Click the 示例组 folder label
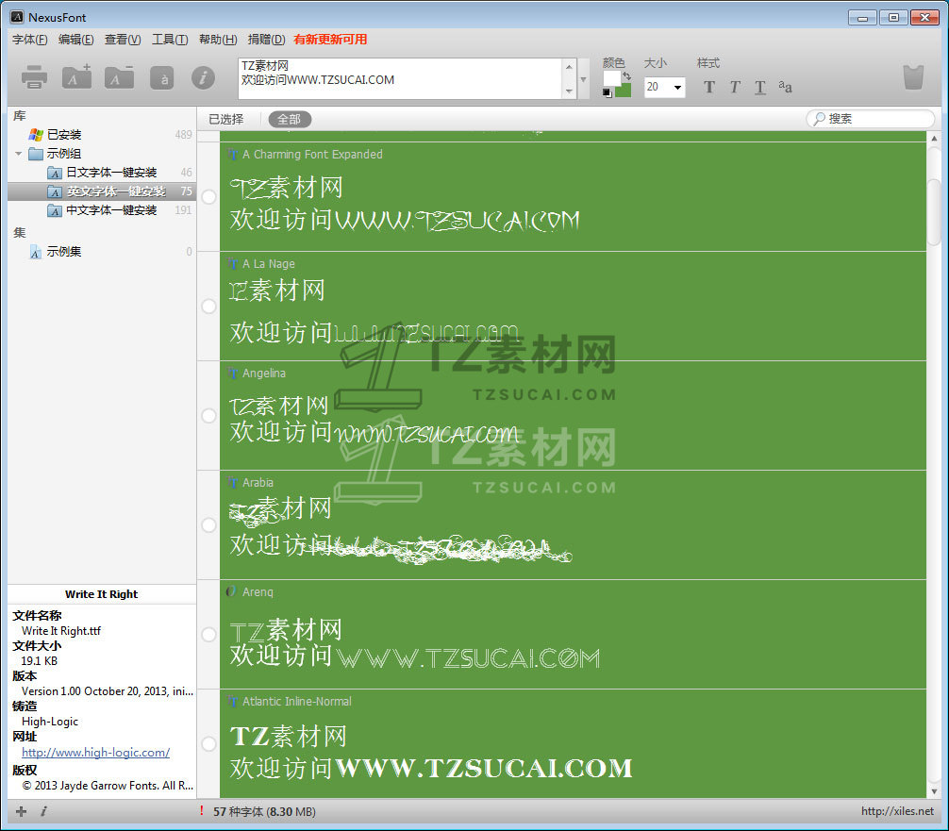 click(x=63, y=154)
